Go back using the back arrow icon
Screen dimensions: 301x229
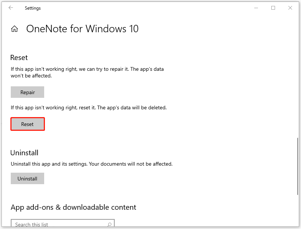pos(10,8)
